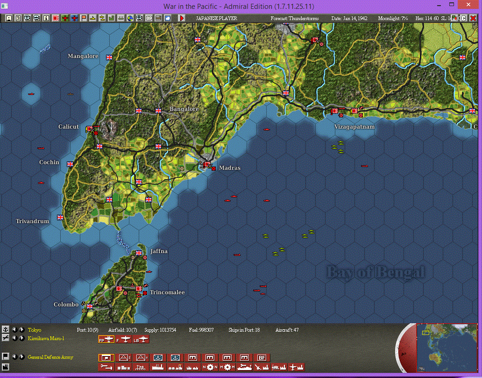Viewport: 482px width, 378px height.
Task: Open the information 'i' toolbar icon
Action: pyautogui.click(x=46, y=18)
